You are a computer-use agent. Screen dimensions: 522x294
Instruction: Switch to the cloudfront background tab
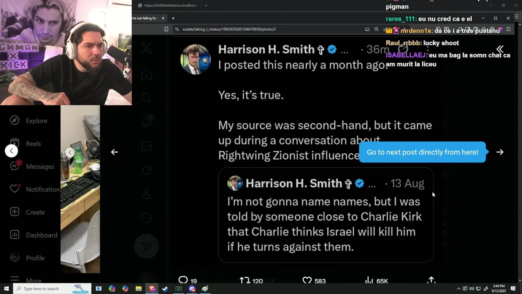point(167,5)
